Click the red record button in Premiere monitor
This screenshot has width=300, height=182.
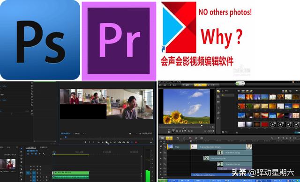point(136,142)
